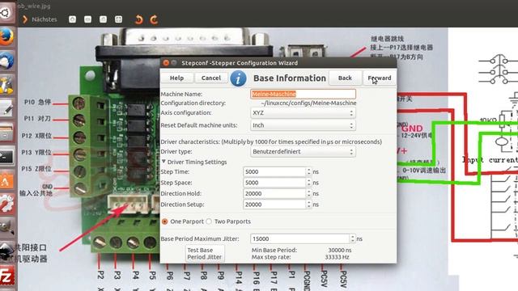This screenshot has height=291, width=518.
Task: Open the file manager drawer icon
Action: [x=6, y=133]
